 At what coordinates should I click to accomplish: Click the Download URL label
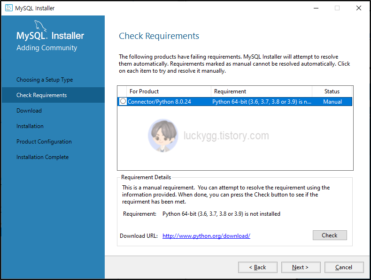coord(139,236)
